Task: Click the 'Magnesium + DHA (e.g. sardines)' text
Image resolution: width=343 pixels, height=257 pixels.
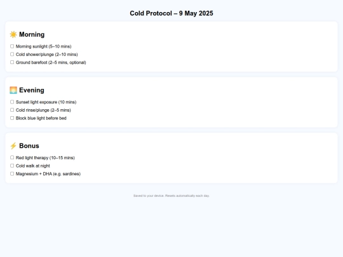Action: [x=48, y=174]
